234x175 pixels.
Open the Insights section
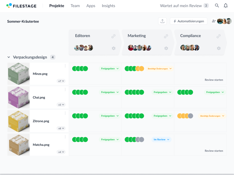click(108, 6)
